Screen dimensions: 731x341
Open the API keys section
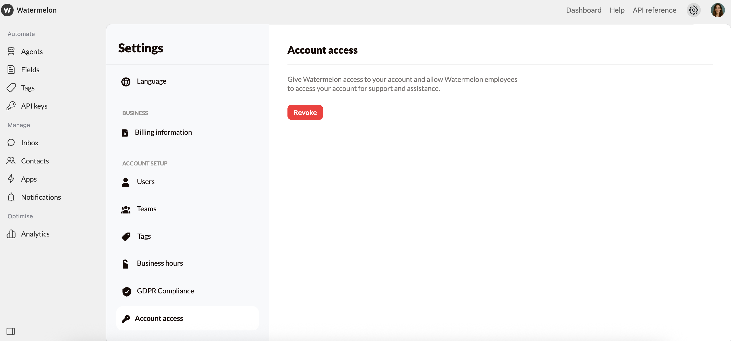point(34,106)
